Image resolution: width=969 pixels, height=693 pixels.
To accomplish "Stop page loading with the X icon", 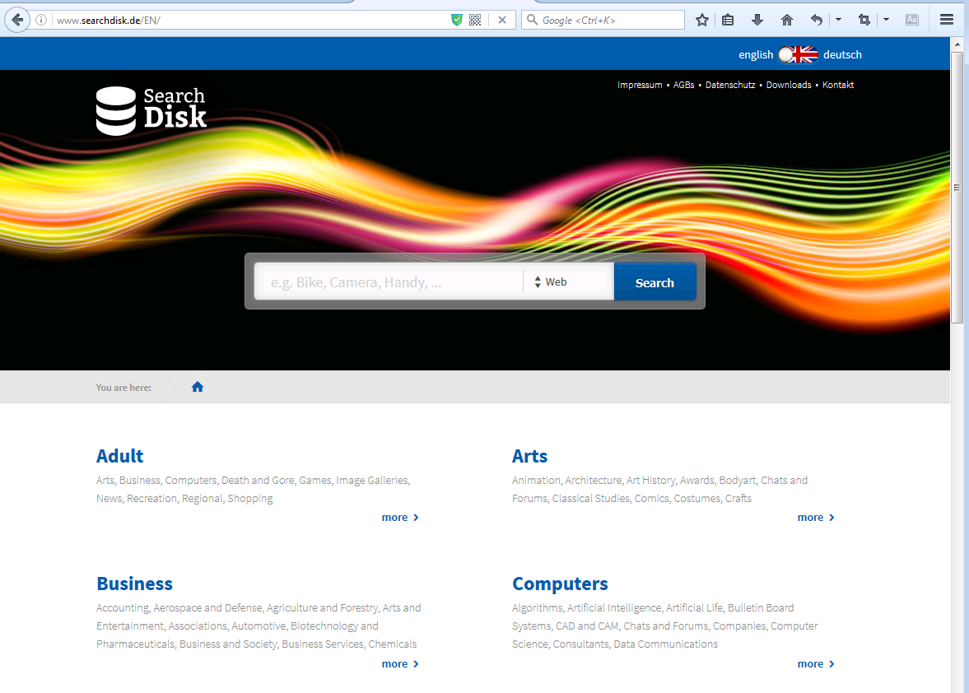I will (x=502, y=20).
